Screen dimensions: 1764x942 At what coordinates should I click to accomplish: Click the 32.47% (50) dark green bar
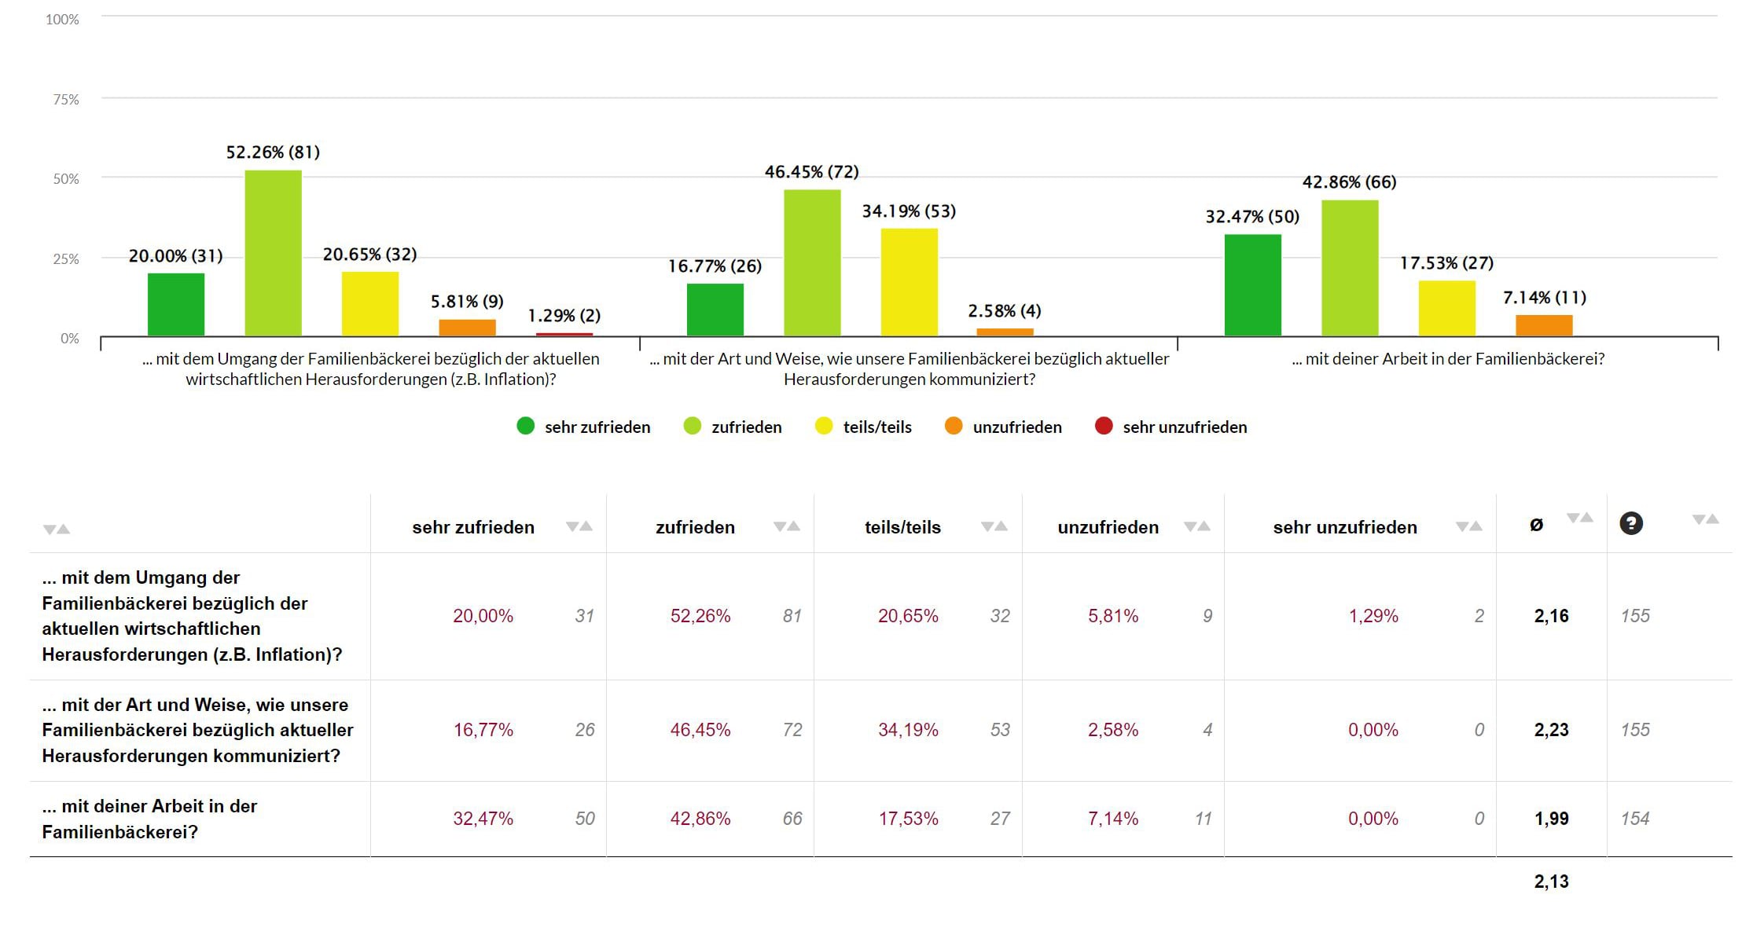pos(1252,285)
